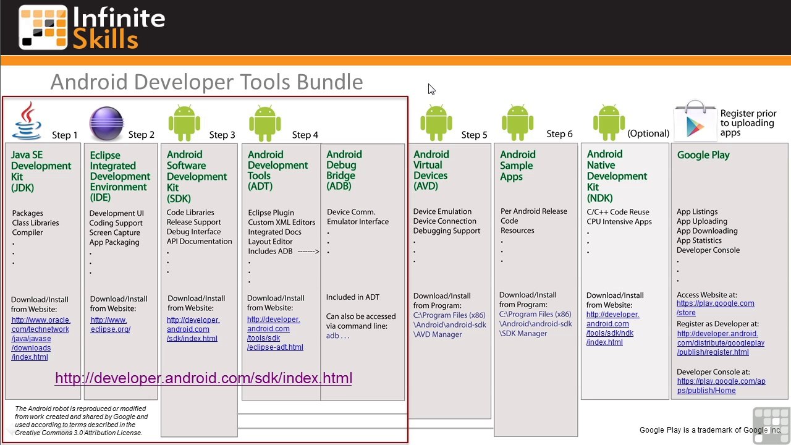Click the Coding Support item
791x445 pixels.
pos(116,223)
